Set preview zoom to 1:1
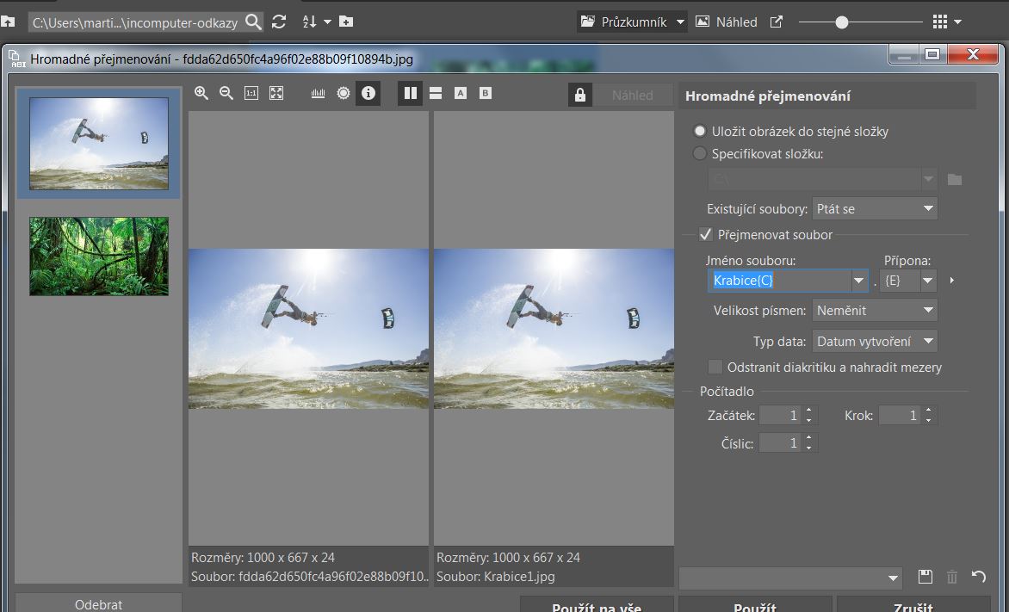Viewport: 1009px width, 612px height. coord(251,93)
